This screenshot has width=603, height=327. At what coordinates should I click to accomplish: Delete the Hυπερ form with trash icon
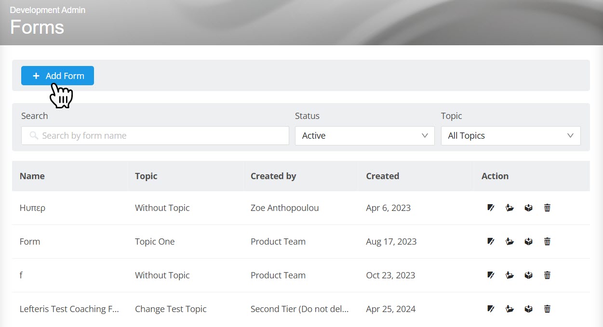pyautogui.click(x=547, y=208)
